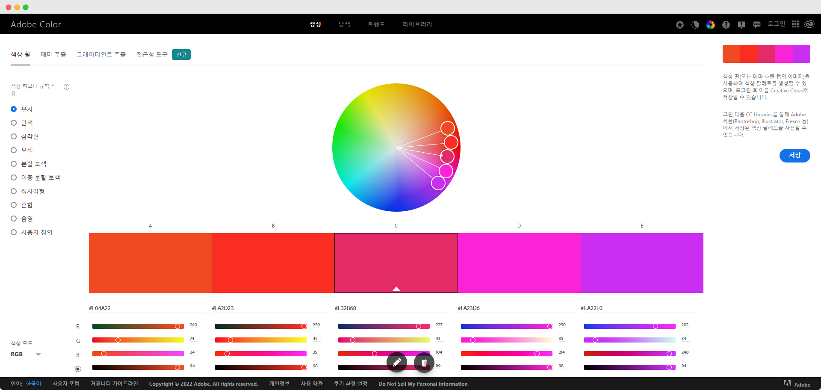Open the 사용자 포럼 footer link

(66, 384)
